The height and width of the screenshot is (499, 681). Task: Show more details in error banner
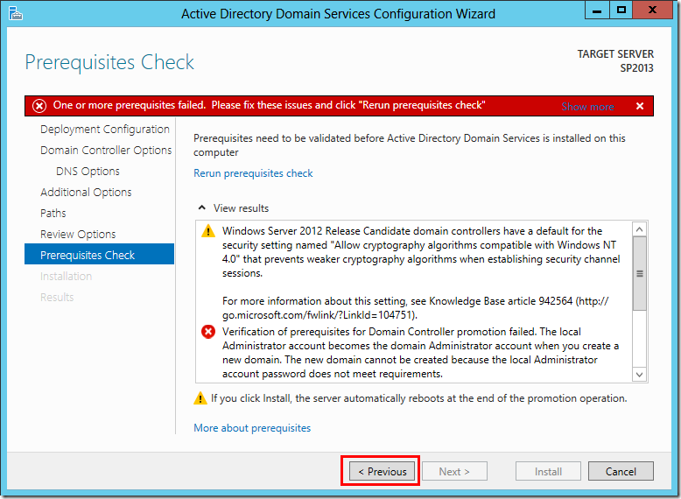[x=587, y=107]
